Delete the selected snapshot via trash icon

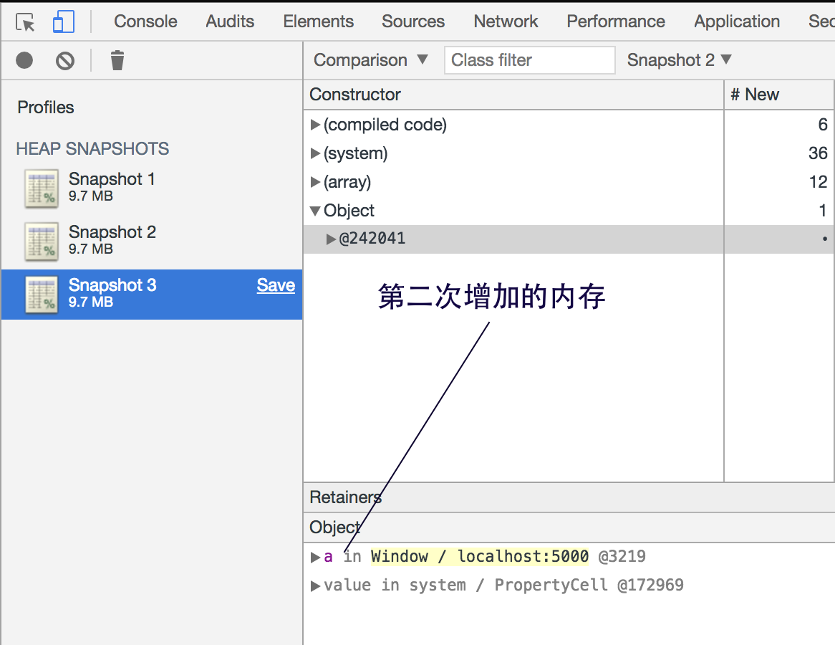[117, 60]
